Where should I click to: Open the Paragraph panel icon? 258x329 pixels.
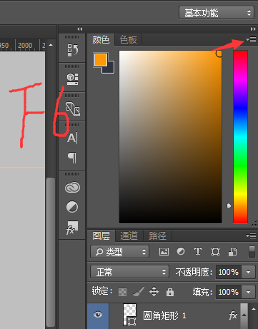[72, 158]
